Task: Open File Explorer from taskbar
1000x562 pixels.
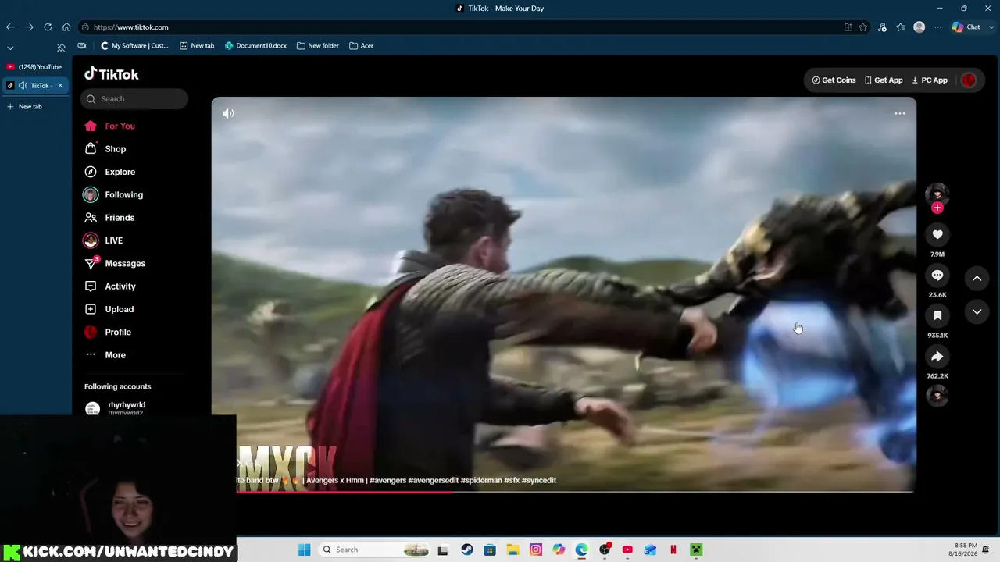Action: pyautogui.click(x=512, y=550)
